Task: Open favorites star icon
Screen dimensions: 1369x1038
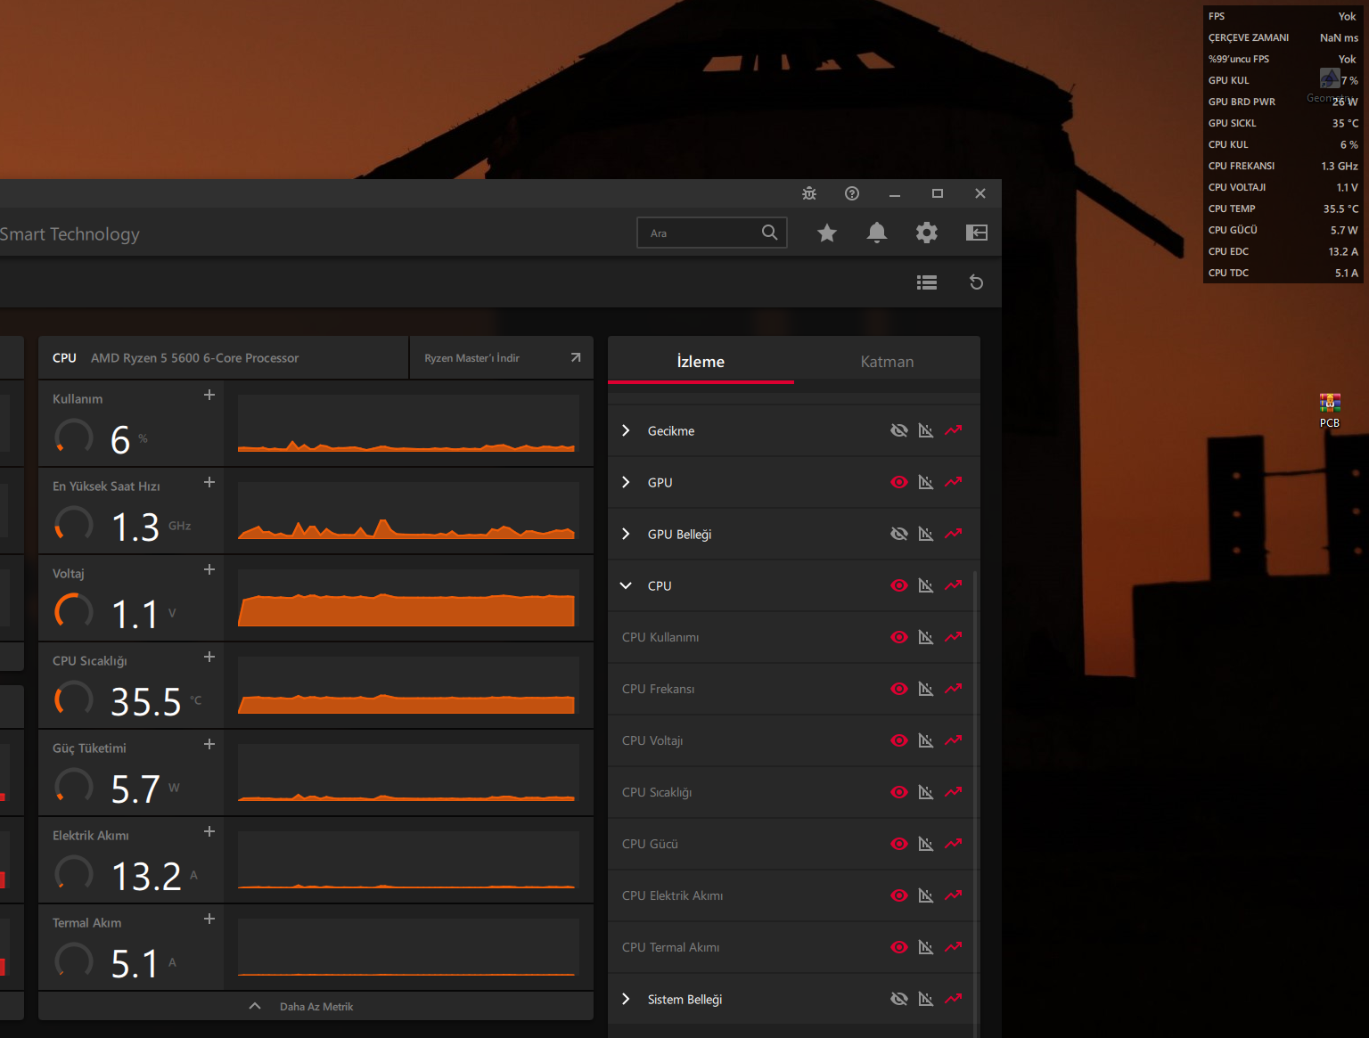Action: [827, 233]
